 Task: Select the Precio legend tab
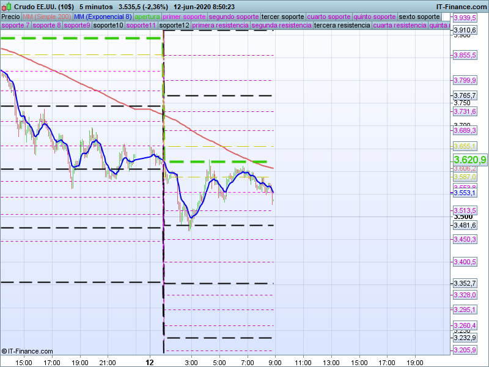(10, 17)
